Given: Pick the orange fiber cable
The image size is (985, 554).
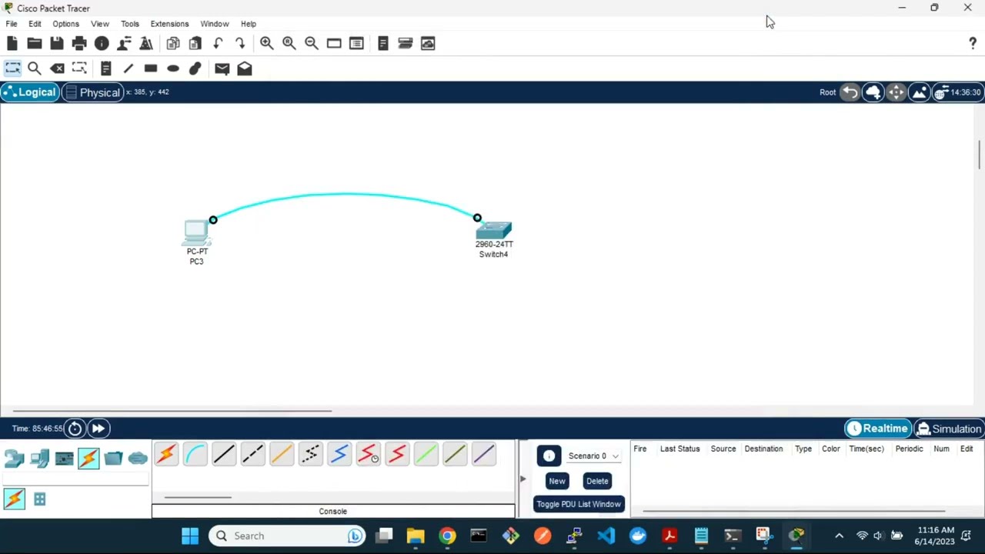Looking at the screenshot, I should 282,455.
